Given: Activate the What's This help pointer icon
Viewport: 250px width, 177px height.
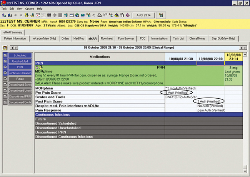Looking at the screenshot, I should point(105,15).
